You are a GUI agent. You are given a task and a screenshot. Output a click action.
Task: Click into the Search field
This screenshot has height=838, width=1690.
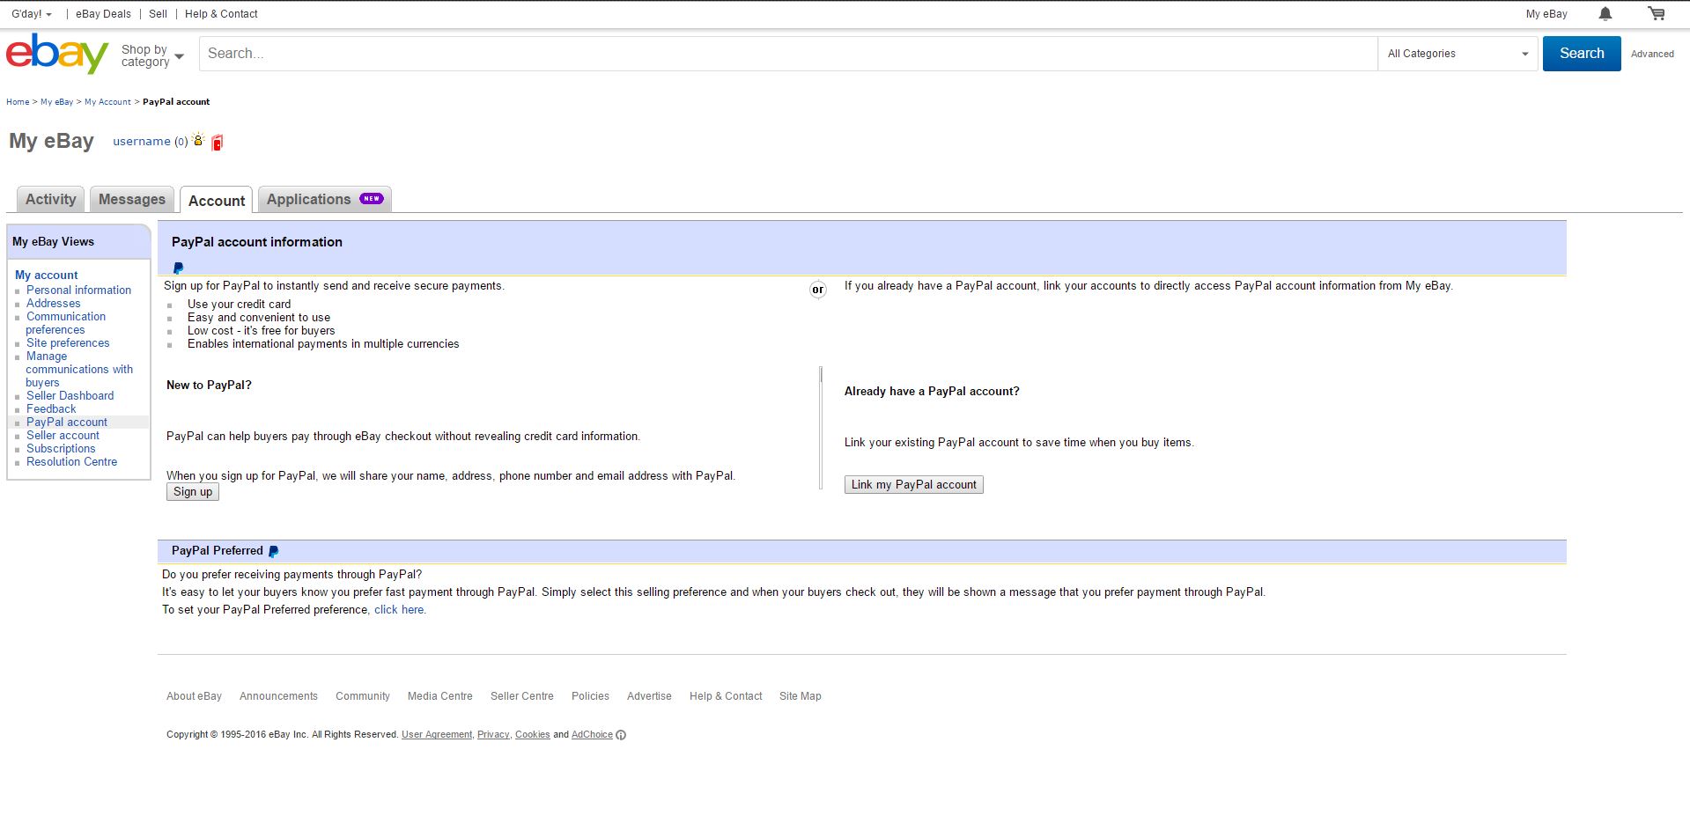point(788,54)
